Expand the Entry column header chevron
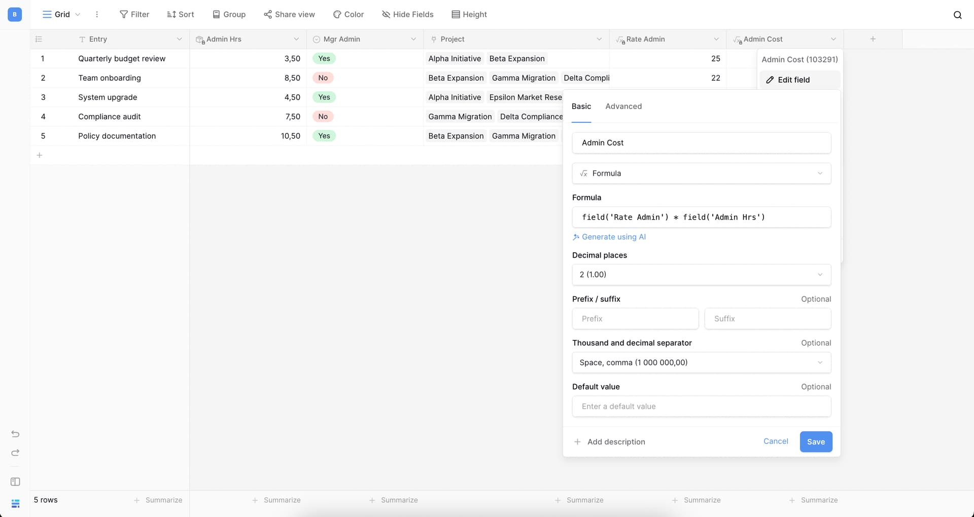 tap(179, 39)
